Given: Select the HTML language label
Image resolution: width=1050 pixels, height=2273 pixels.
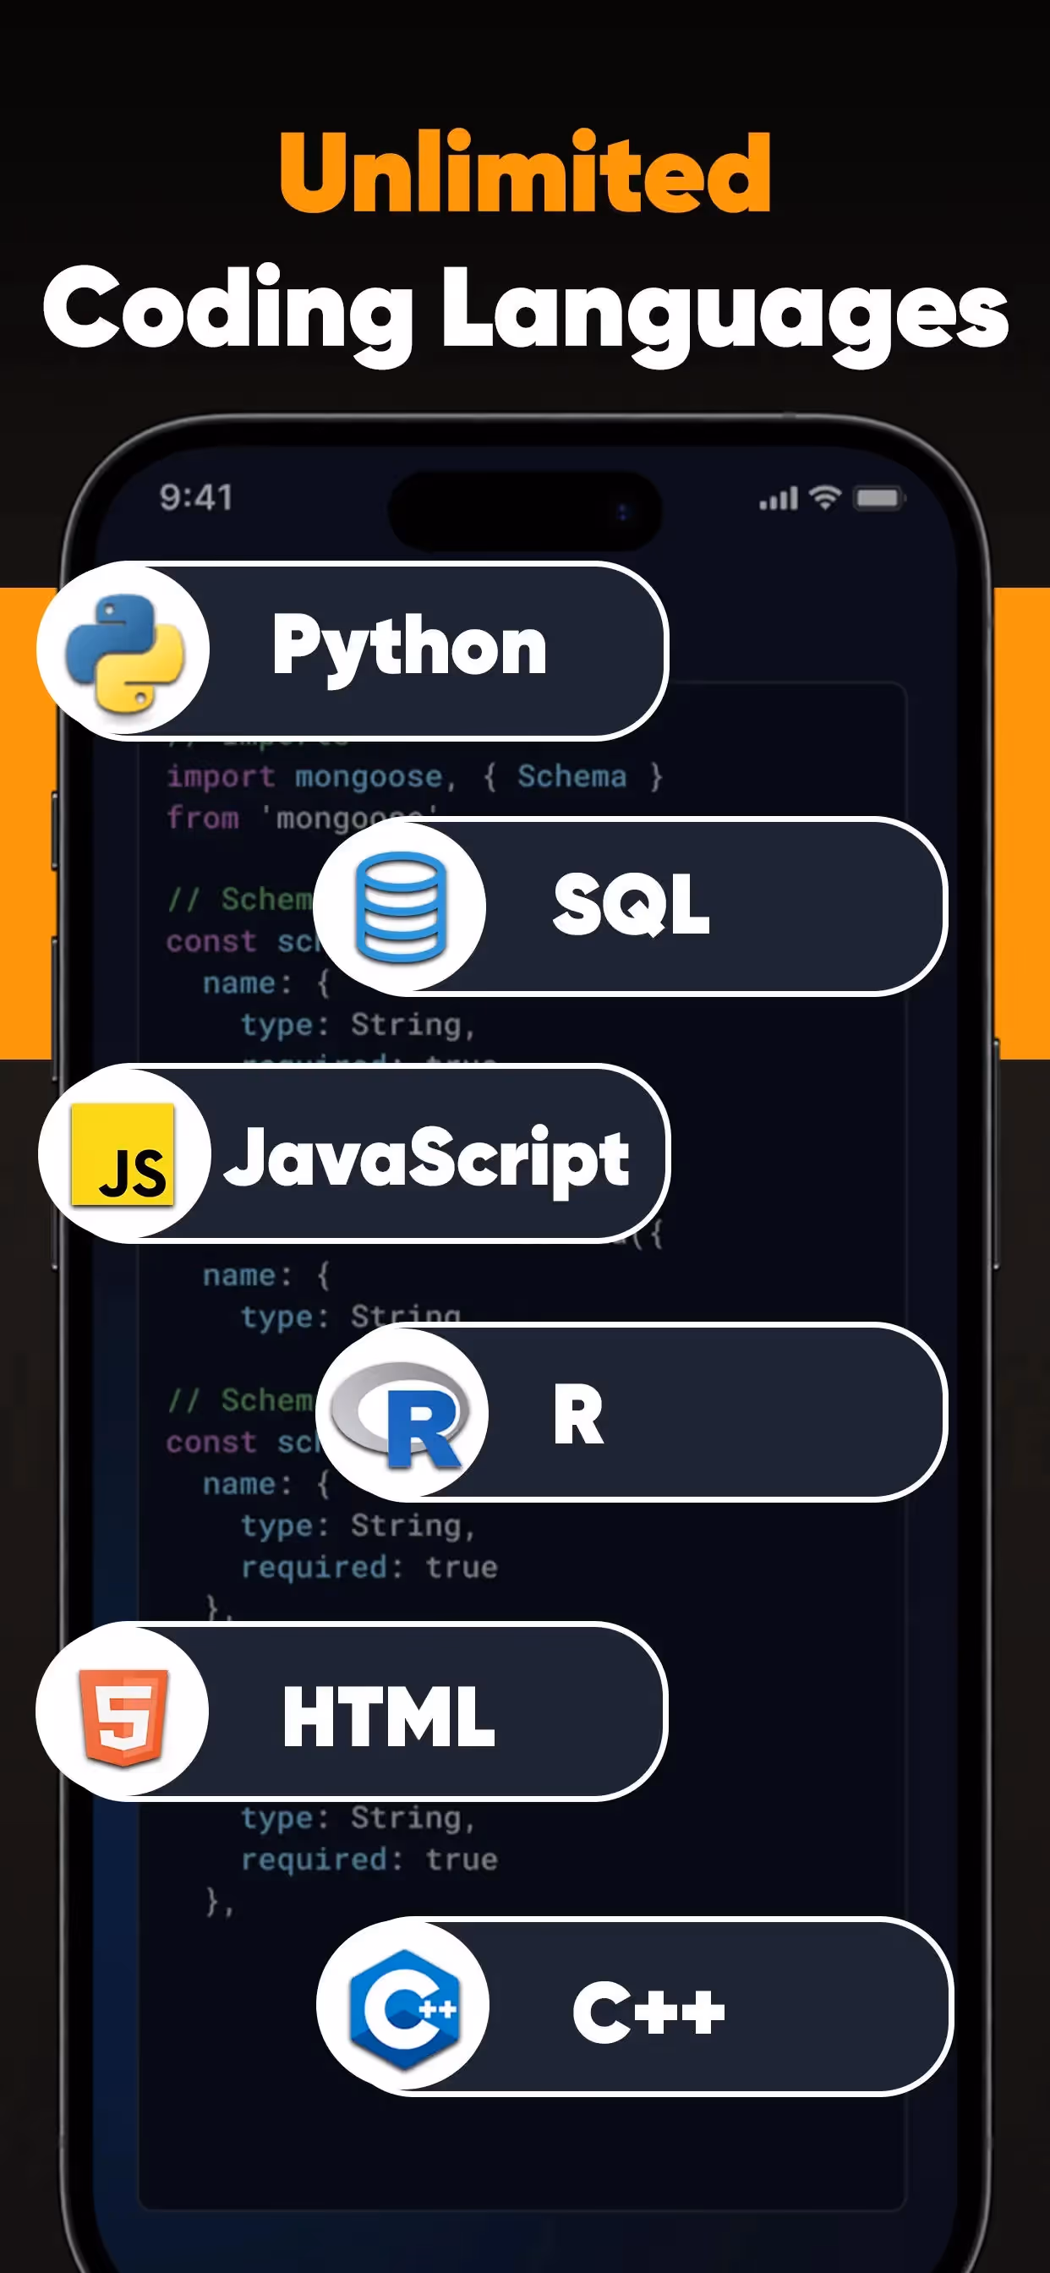Looking at the screenshot, I should (388, 1717).
